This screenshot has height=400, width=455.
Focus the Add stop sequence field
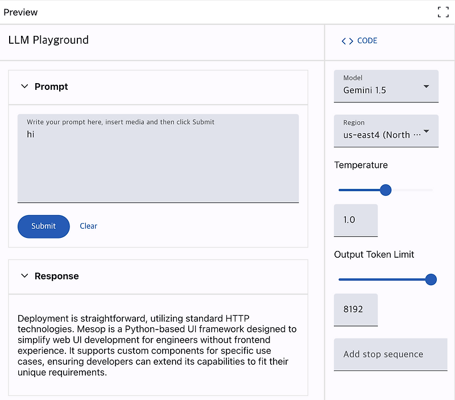point(390,354)
